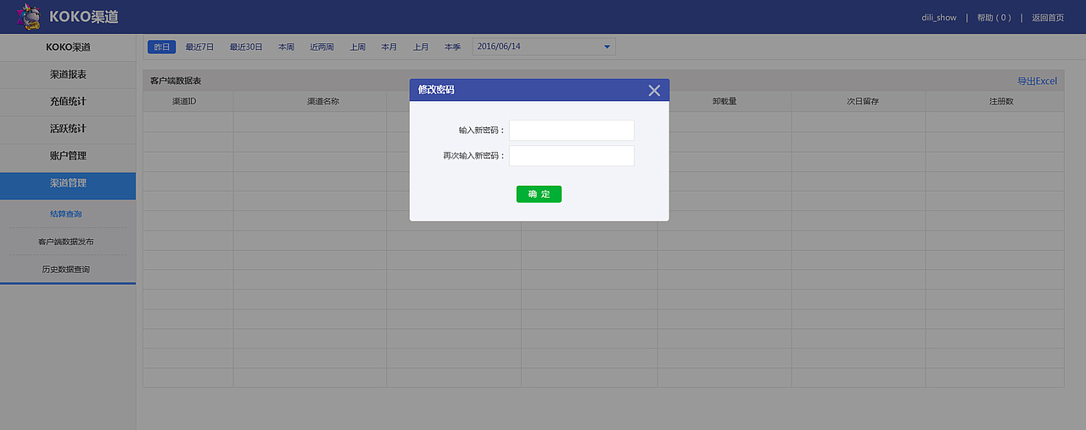Screen dimensions: 1086x430
Task: Open 充值统计 in the sidebar
Action: pyautogui.click(x=68, y=102)
